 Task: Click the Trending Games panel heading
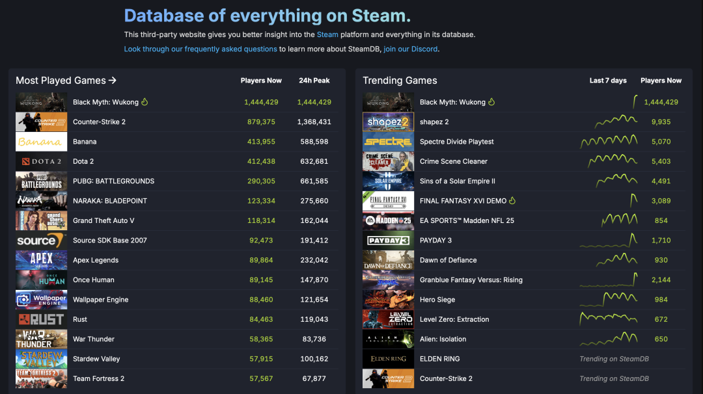[x=400, y=80]
